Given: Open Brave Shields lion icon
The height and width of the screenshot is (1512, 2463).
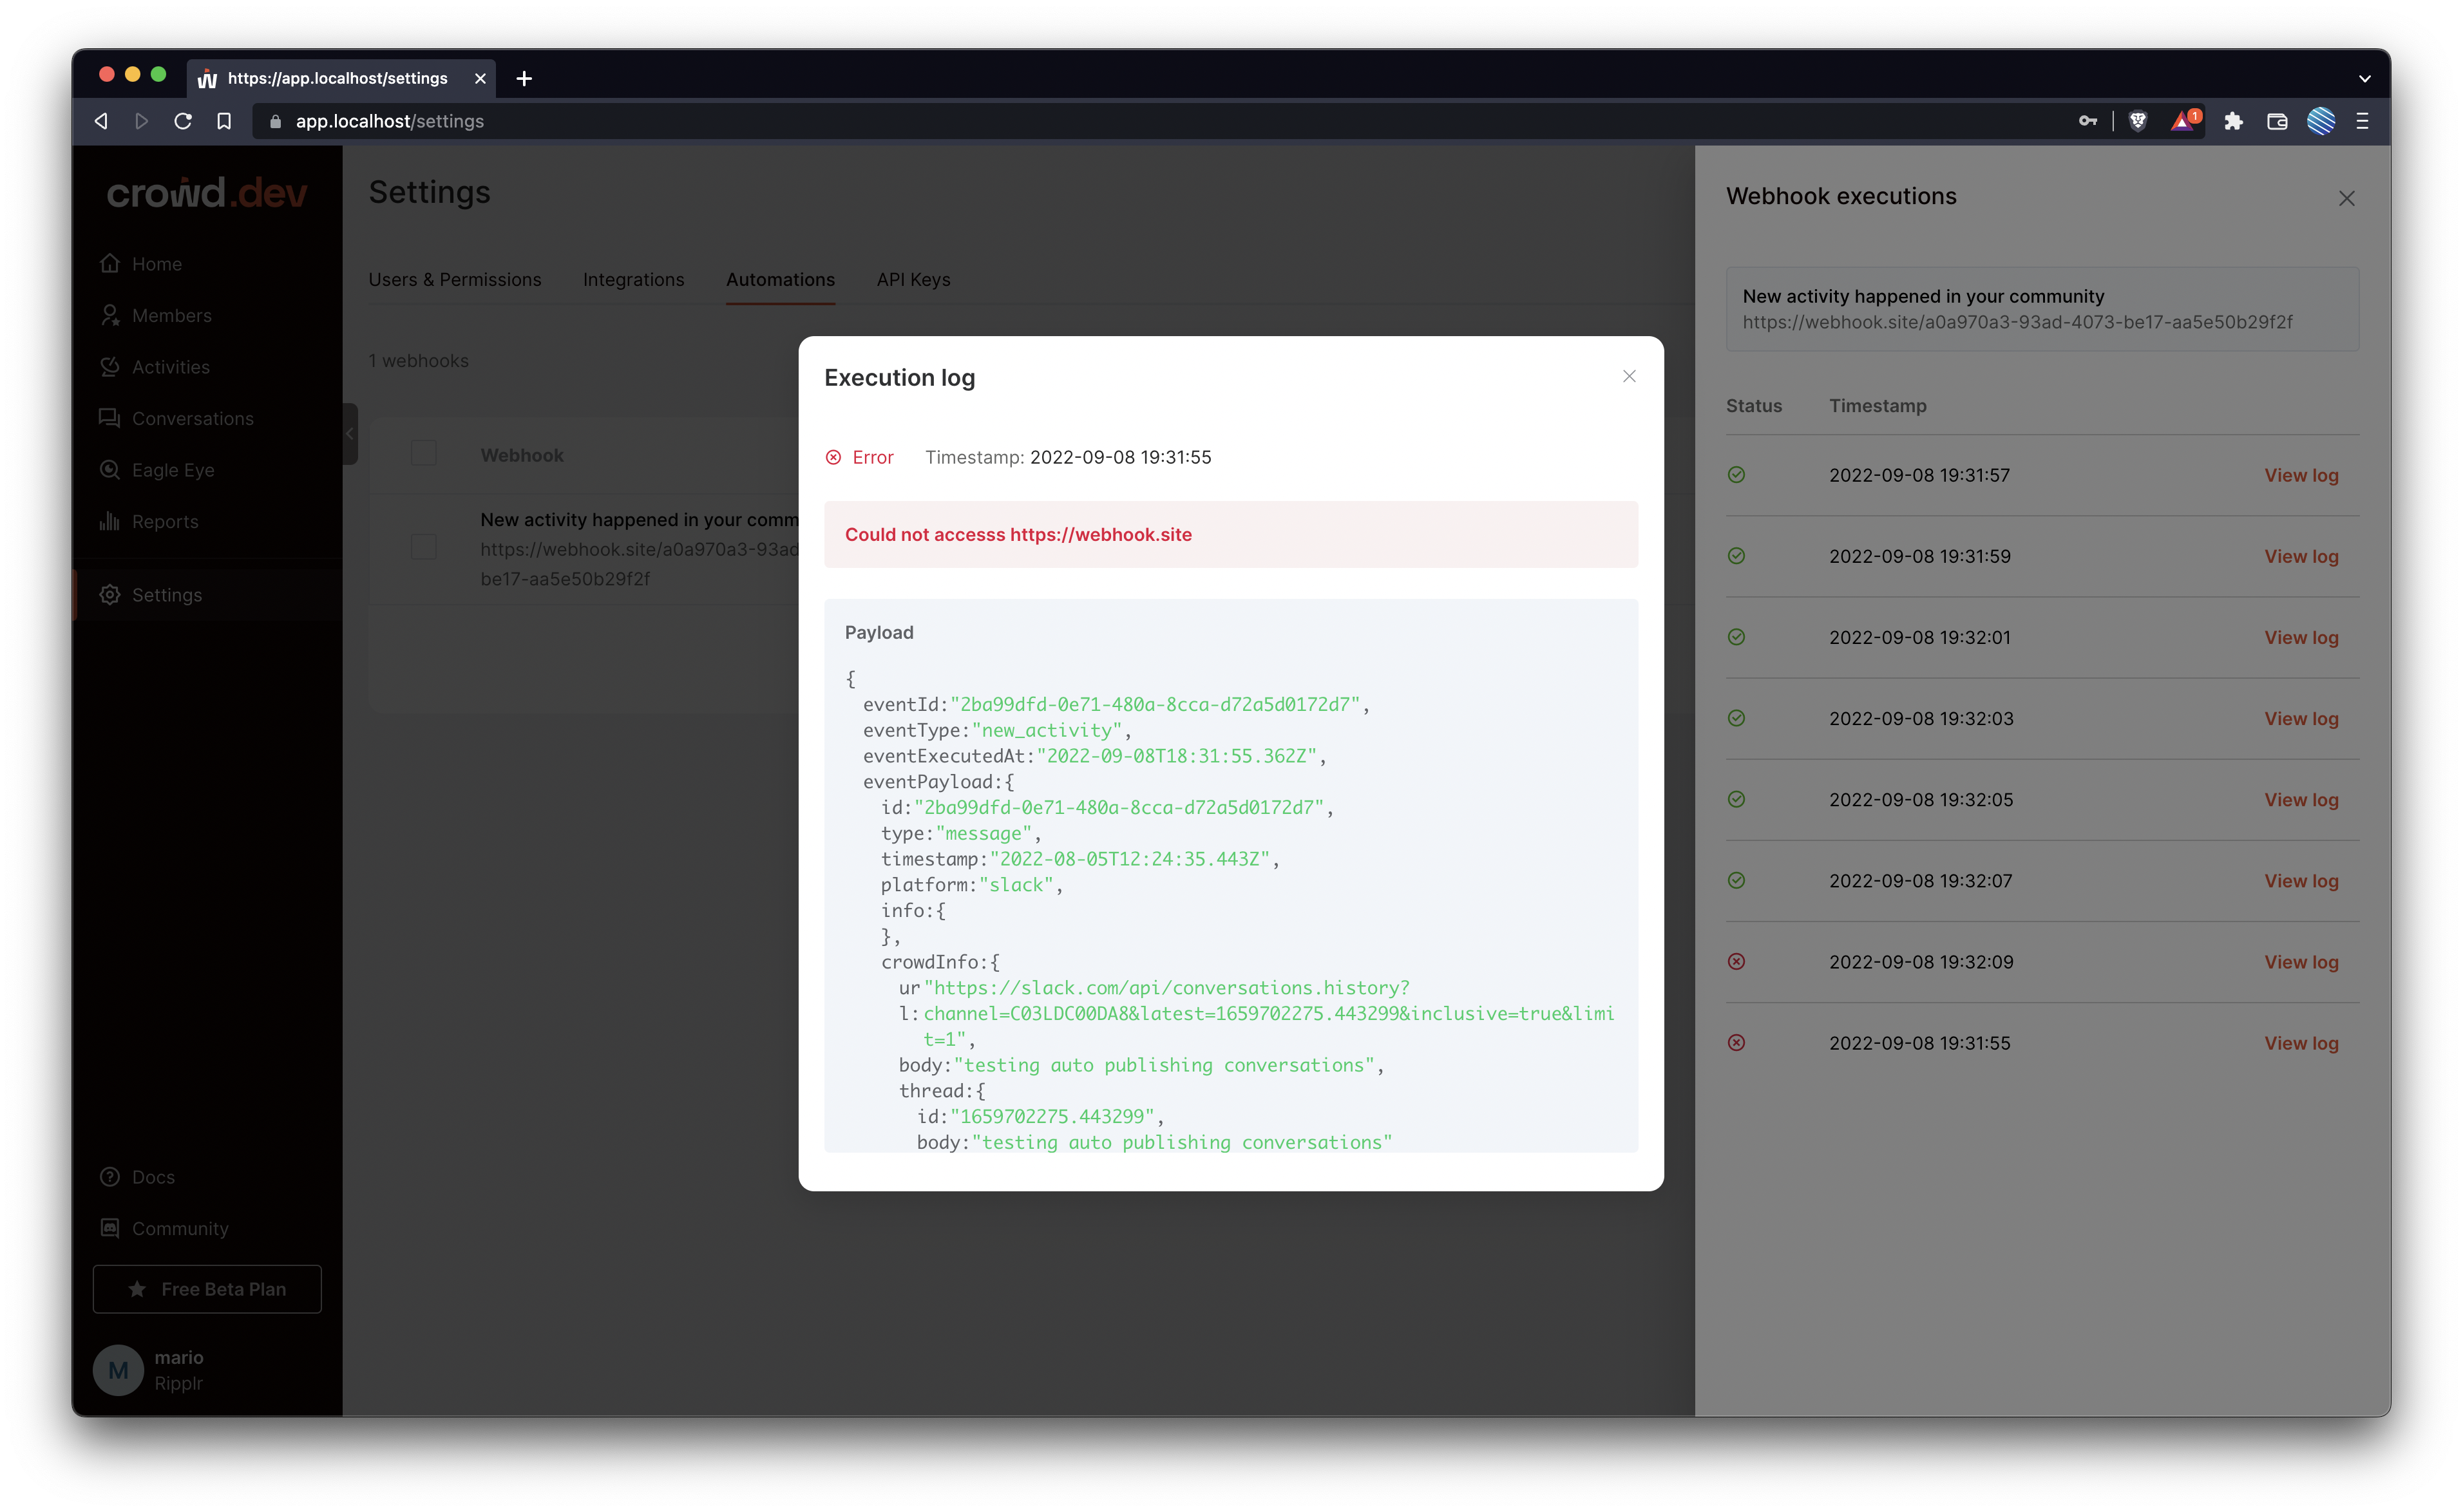Looking at the screenshot, I should pyautogui.click(x=2138, y=121).
